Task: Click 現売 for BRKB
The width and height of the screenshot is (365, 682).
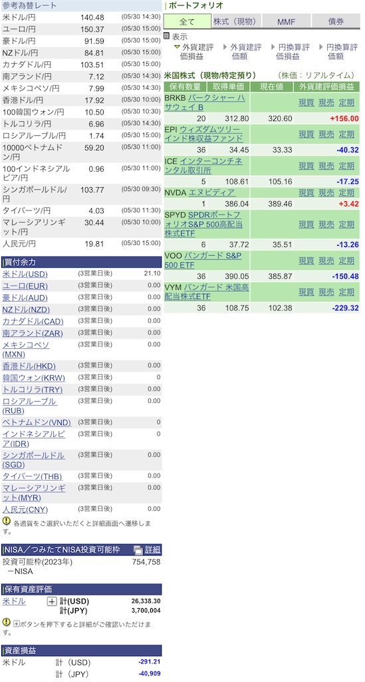Action: pos(326,103)
